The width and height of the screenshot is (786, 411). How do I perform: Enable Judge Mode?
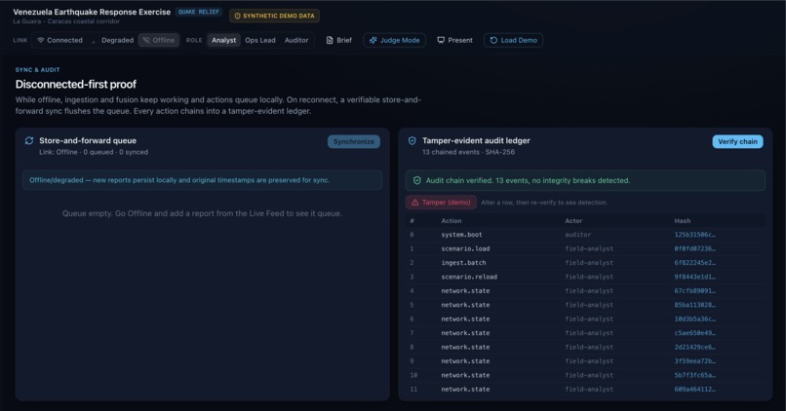point(395,40)
